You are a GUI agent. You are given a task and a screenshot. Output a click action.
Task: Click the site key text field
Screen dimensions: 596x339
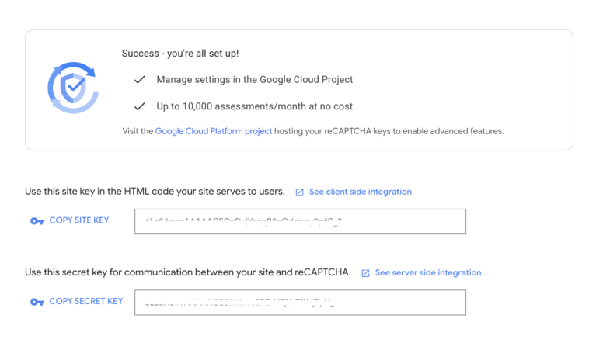click(x=300, y=221)
